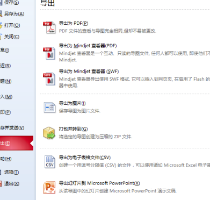Open the 信息(I) menu tab
This screenshot has width=210, height=200.
point(5,50)
